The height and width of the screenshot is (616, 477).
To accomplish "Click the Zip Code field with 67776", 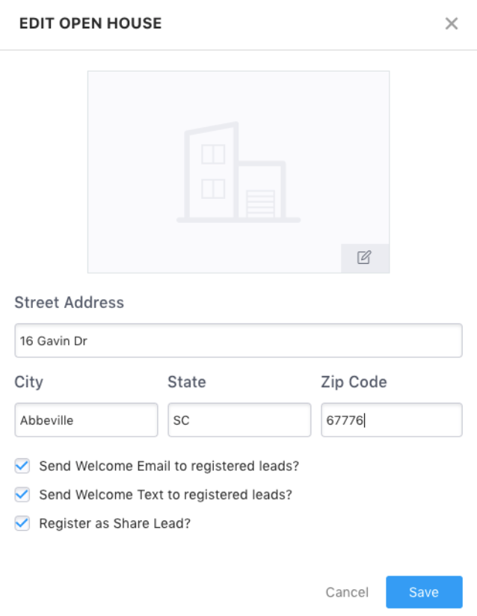I will coord(392,420).
